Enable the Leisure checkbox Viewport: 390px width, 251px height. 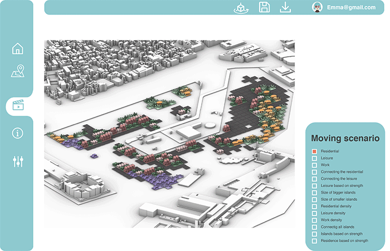coord(314,158)
